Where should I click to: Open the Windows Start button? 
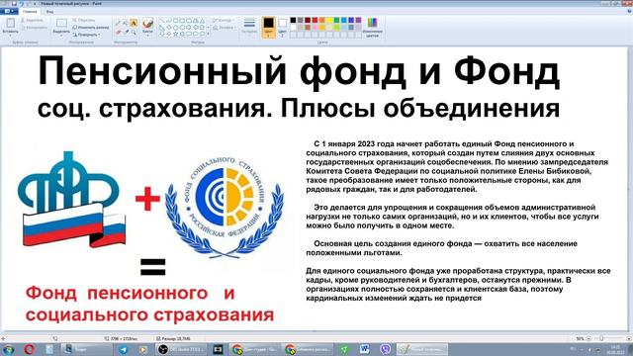(x=8, y=349)
